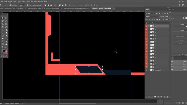Image resolution: width=187 pixels, height=105 pixels.
Task: Click the foreground color swatch
Action: click(4, 51)
